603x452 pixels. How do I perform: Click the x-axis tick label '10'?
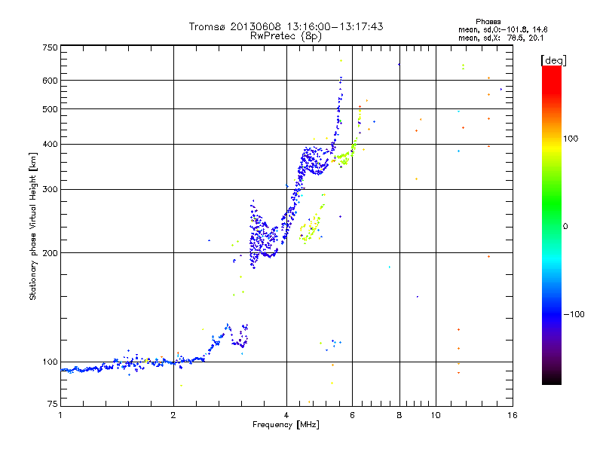tap(436, 415)
